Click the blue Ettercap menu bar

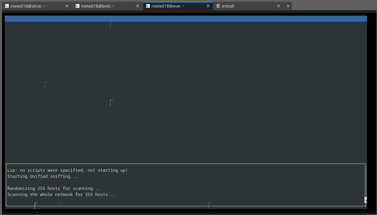(x=186, y=18)
